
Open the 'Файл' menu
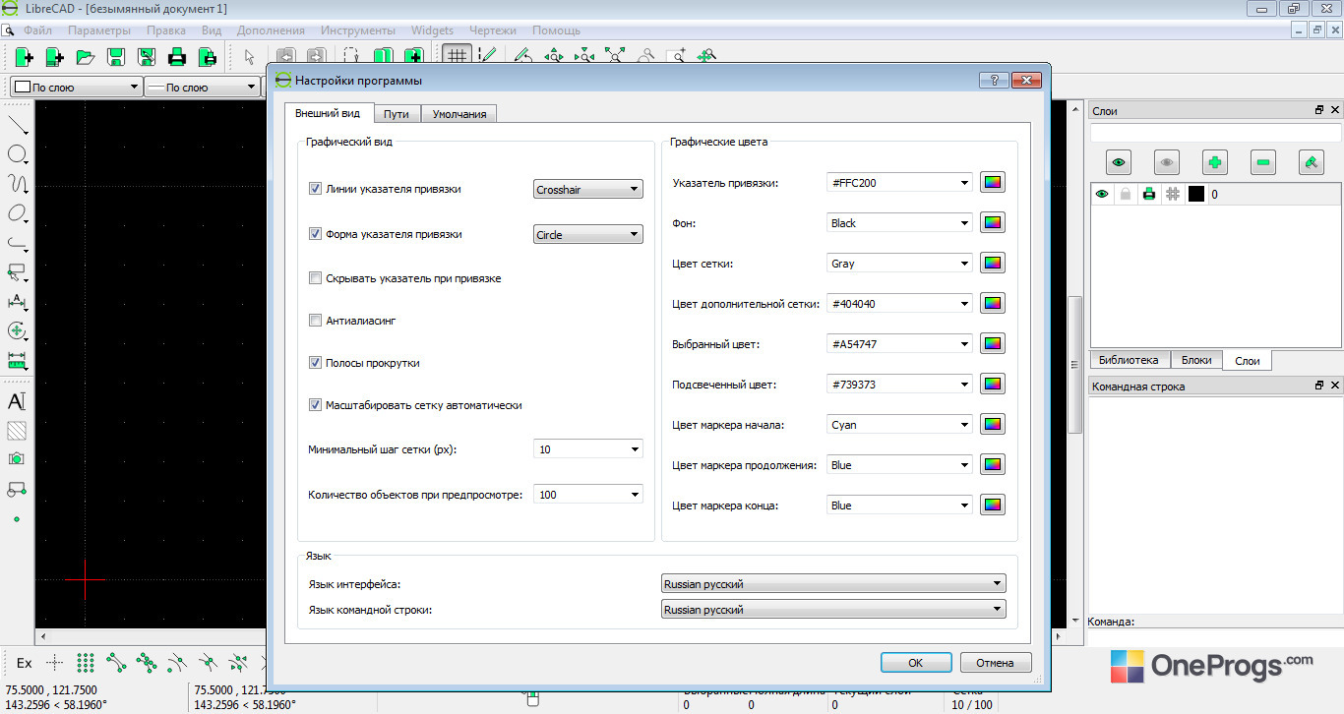click(38, 30)
